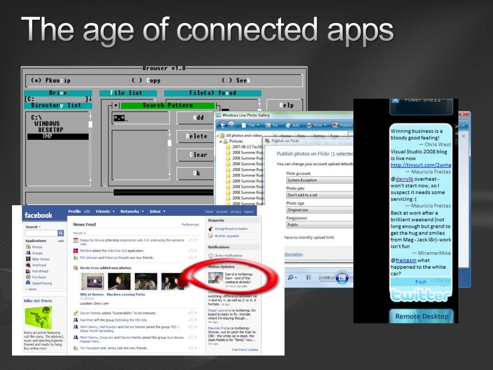The height and width of the screenshot is (370, 493).
Task: Collapse the Pictures tree node
Action: (221, 141)
